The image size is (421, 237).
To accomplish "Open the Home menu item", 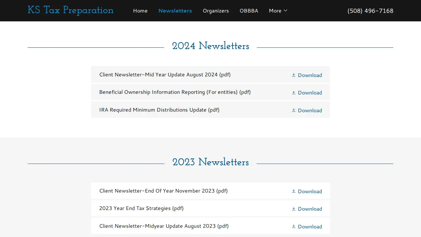I will pyautogui.click(x=140, y=11).
